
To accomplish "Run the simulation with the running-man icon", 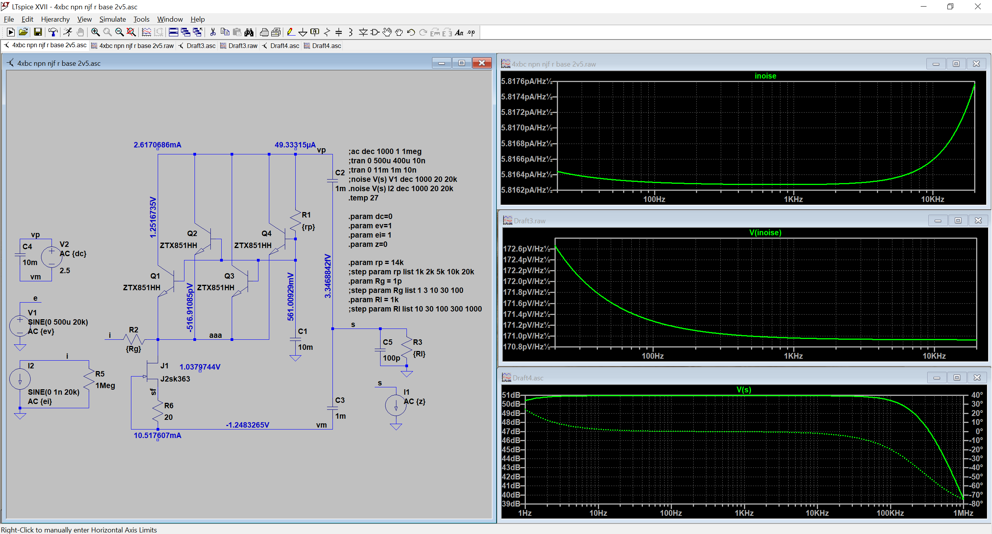I will click(68, 33).
